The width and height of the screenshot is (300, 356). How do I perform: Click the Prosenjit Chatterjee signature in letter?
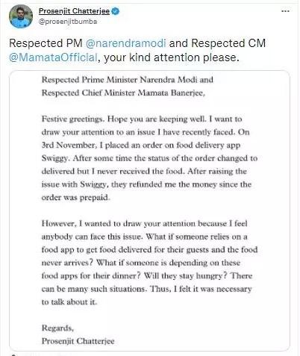coord(78,341)
